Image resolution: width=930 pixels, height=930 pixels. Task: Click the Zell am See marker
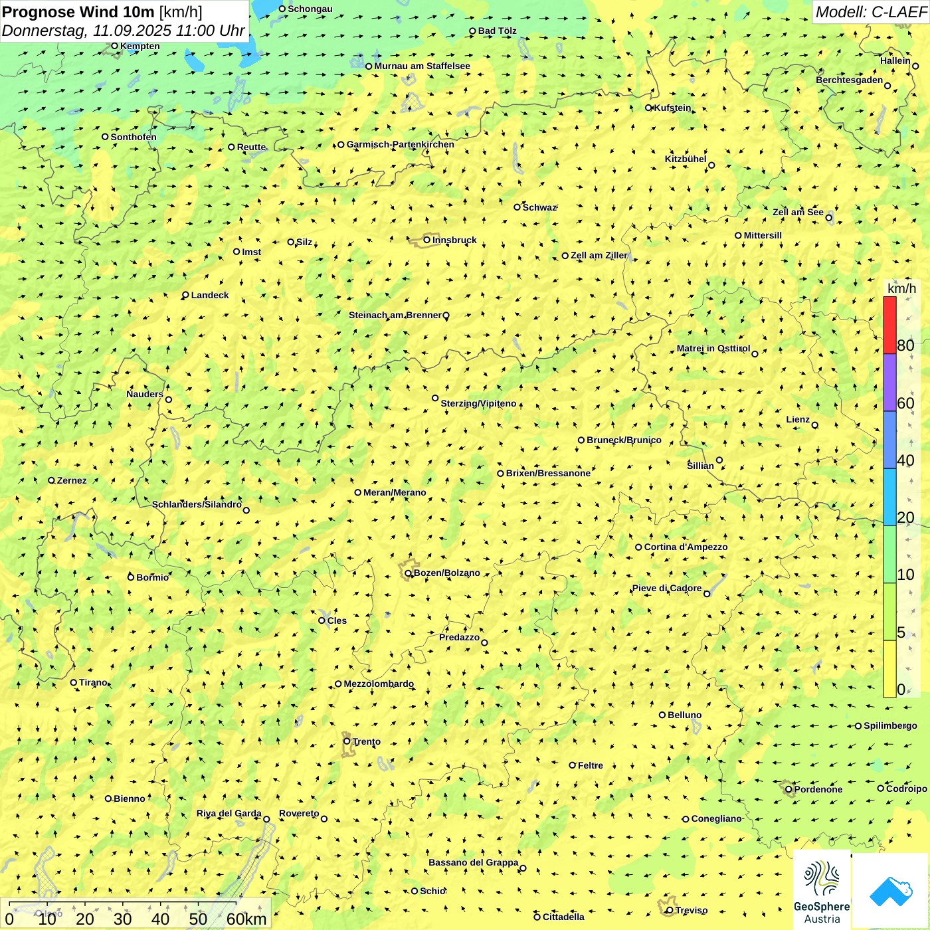coord(829,218)
